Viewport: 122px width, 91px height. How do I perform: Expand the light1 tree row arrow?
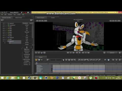pyautogui.click(x=6, y=27)
